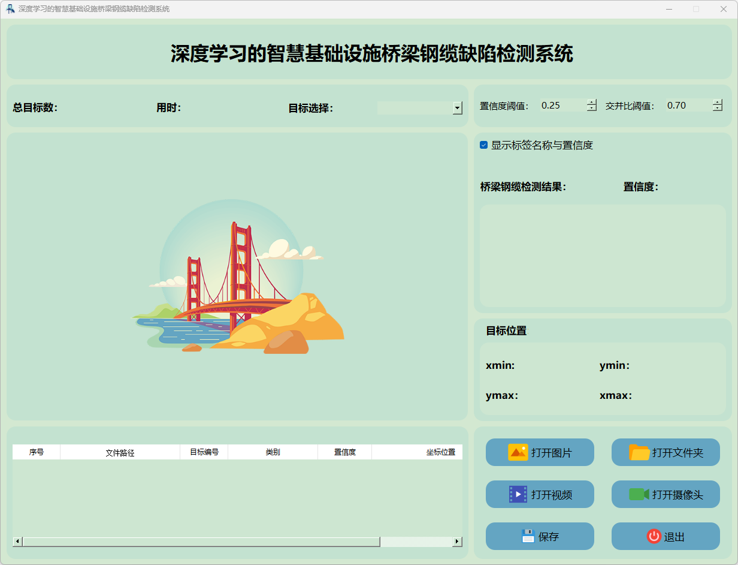
Task: Click the floppy disk save icon
Action: point(528,536)
